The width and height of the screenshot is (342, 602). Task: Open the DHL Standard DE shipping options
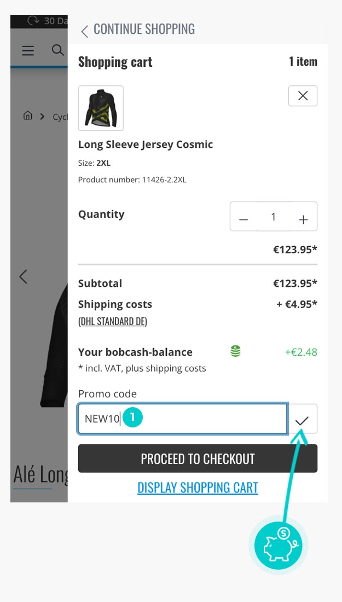coord(112,322)
